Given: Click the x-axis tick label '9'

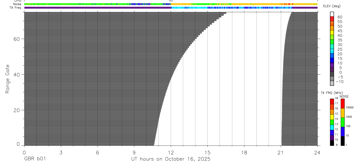Looking at the screenshot, I should click(x=134, y=152).
